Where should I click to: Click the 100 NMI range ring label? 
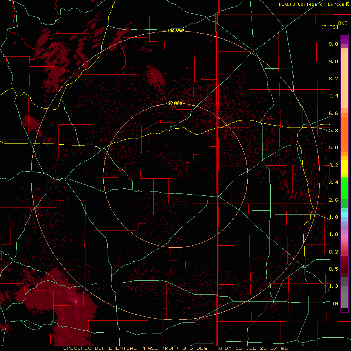175,31
